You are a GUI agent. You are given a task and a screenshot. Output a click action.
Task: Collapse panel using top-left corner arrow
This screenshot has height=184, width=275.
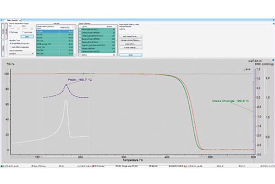(1, 20)
